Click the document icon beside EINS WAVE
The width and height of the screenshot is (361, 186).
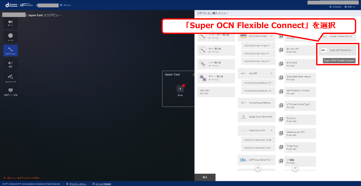pyautogui.click(x=281, y=64)
